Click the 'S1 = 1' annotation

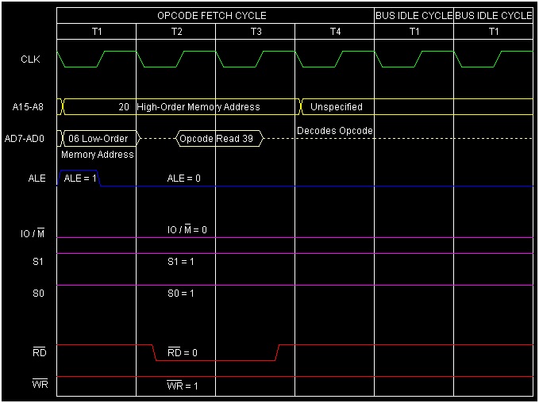pyautogui.click(x=180, y=262)
